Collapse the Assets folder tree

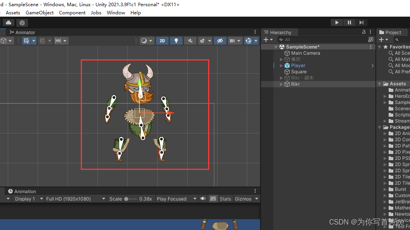(x=379, y=84)
